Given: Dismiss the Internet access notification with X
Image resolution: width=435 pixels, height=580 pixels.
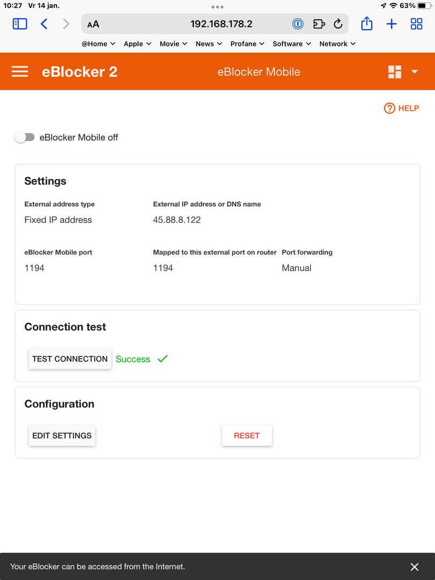Looking at the screenshot, I should [x=414, y=567].
